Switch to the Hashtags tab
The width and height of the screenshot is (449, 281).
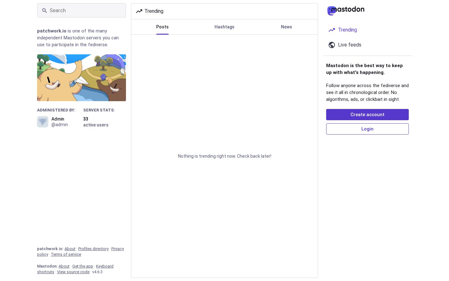click(x=224, y=27)
